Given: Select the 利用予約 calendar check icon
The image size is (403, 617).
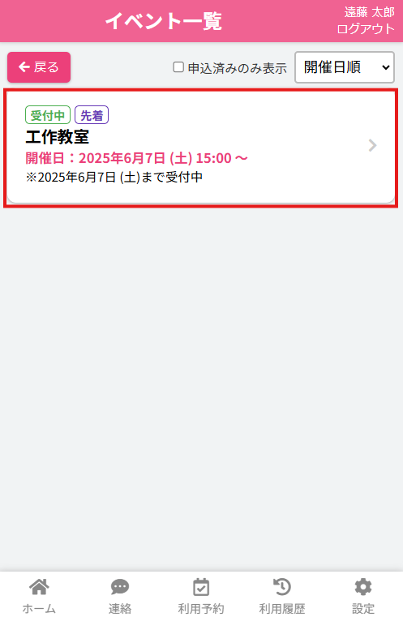Looking at the screenshot, I should tap(201, 587).
